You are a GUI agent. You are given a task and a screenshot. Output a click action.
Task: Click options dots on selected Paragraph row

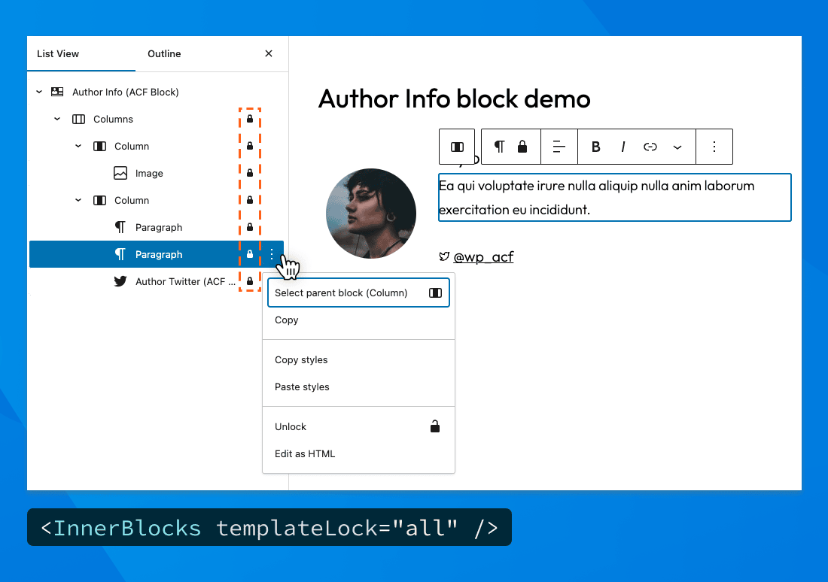[272, 254]
